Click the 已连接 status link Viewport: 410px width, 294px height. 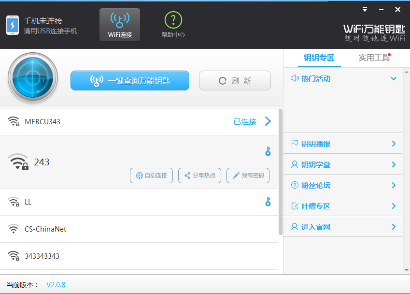[245, 122]
